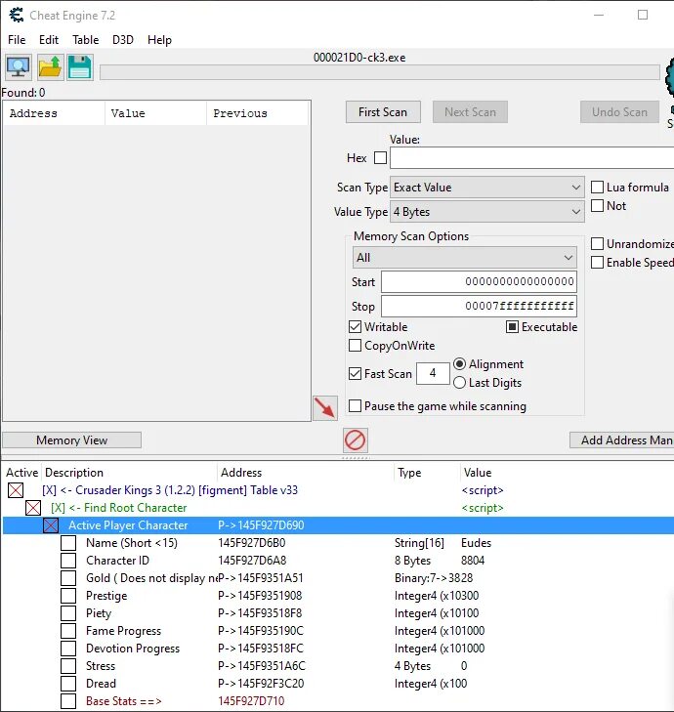
Task: Click the Previous column header in results list
Action: click(x=258, y=113)
